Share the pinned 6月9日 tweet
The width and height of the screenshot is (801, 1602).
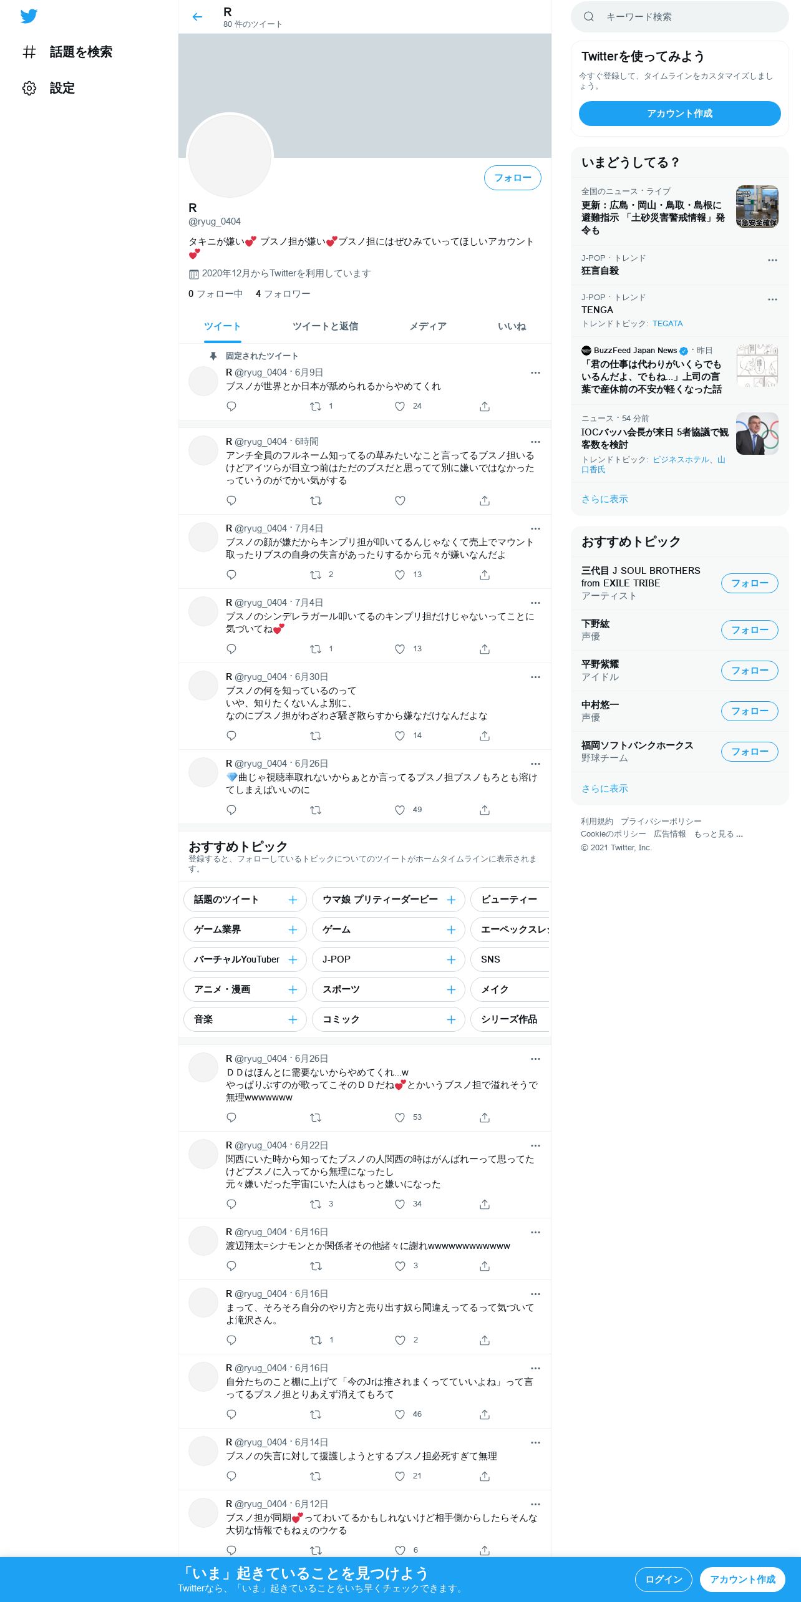click(485, 406)
